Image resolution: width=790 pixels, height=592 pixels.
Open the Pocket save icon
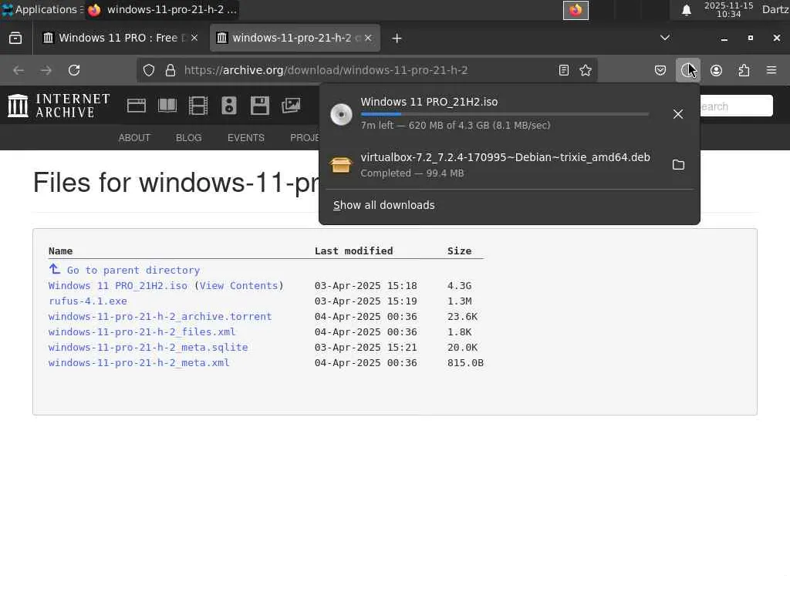[660, 70]
